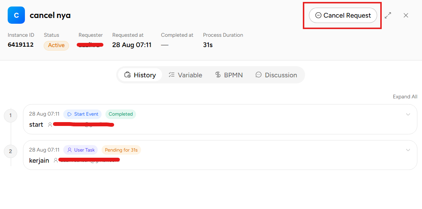Click the cancel nya title
The image size is (422, 209).
click(50, 16)
